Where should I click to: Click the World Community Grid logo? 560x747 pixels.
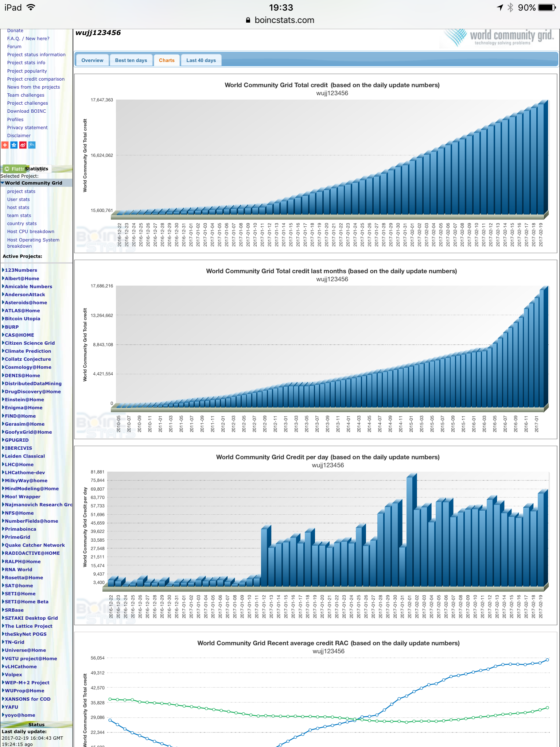tap(499, 38)
